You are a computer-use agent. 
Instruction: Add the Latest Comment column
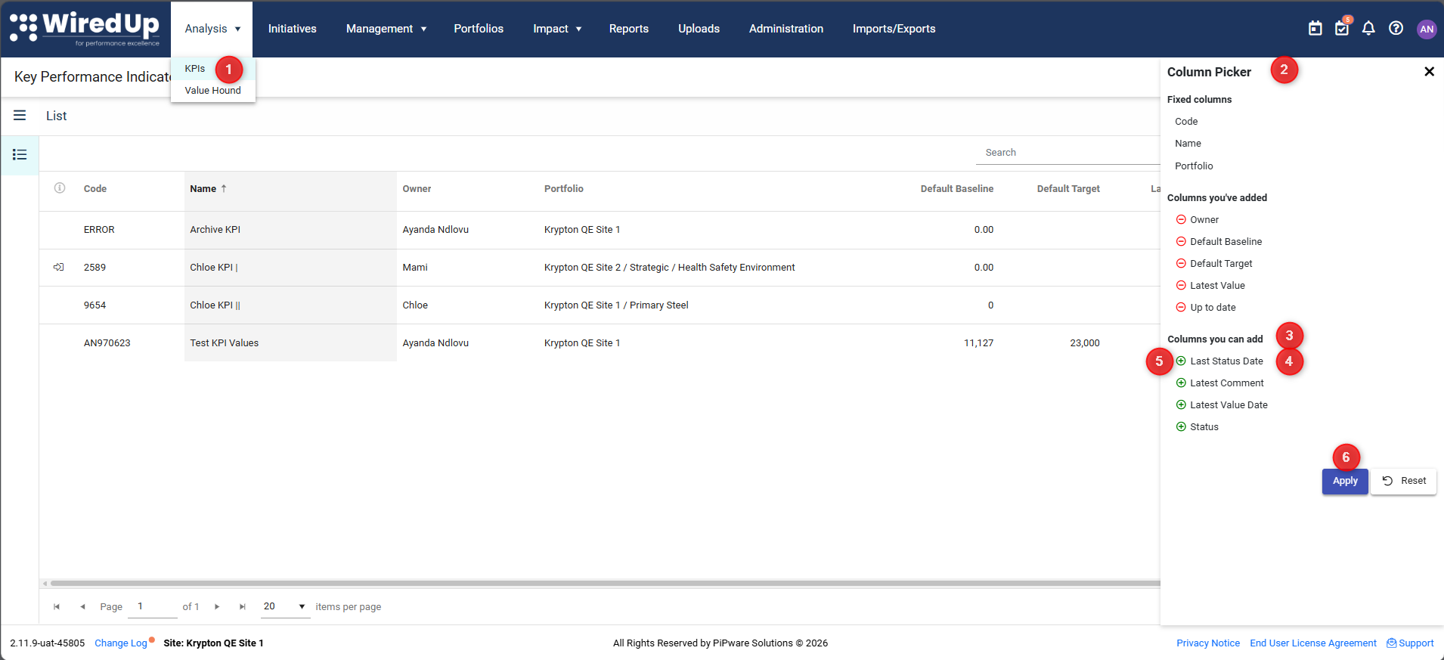click(x=1181, y=383)
